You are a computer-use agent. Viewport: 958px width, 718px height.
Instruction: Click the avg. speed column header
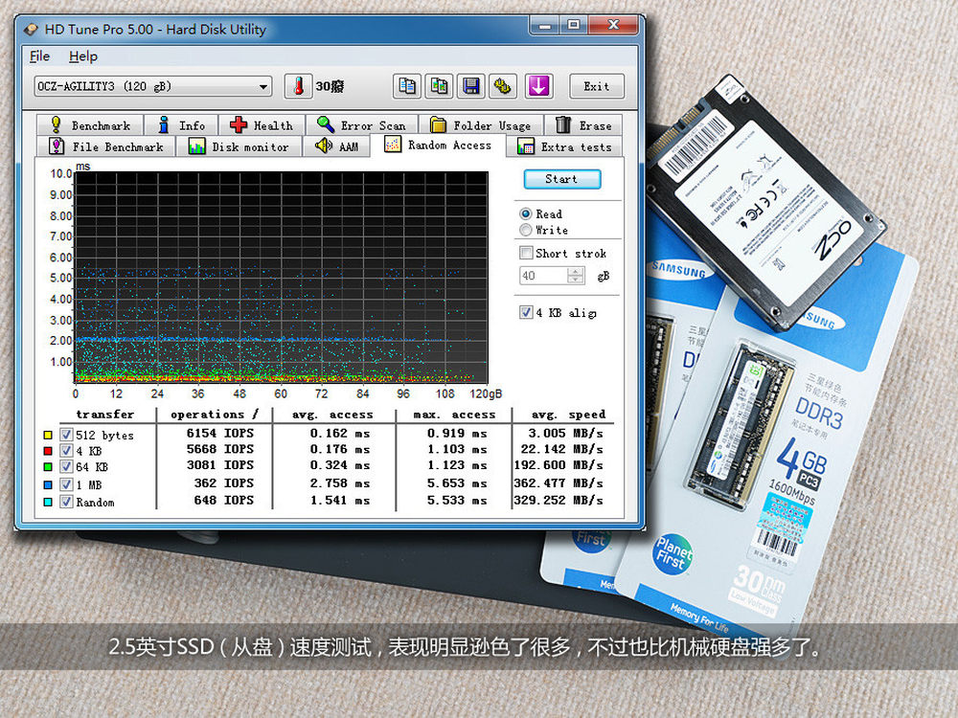[568, 415]
